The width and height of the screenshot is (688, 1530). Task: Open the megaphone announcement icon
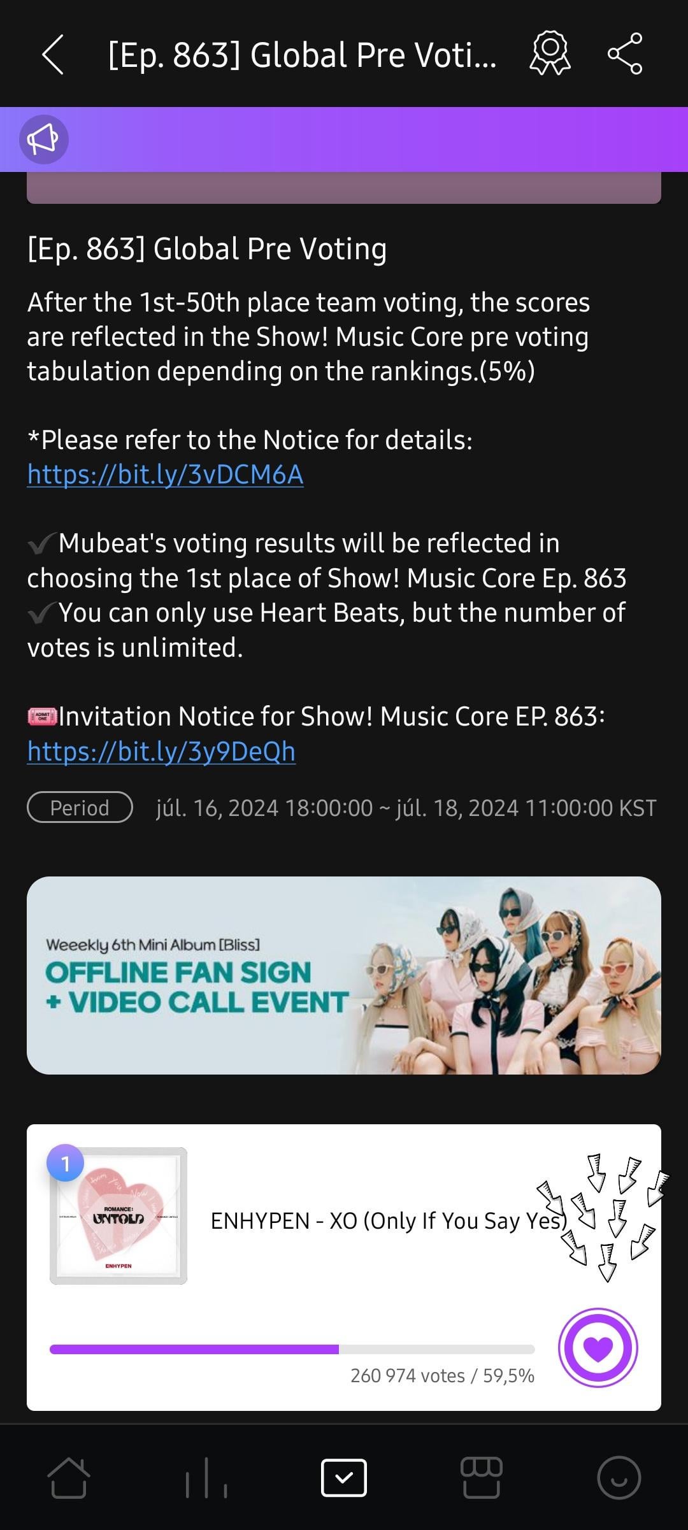coord(43,139)
